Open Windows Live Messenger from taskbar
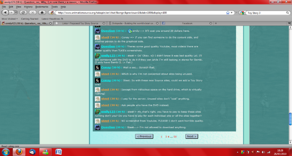The width and height of the screenshot is (292, 156). [45, 152]
